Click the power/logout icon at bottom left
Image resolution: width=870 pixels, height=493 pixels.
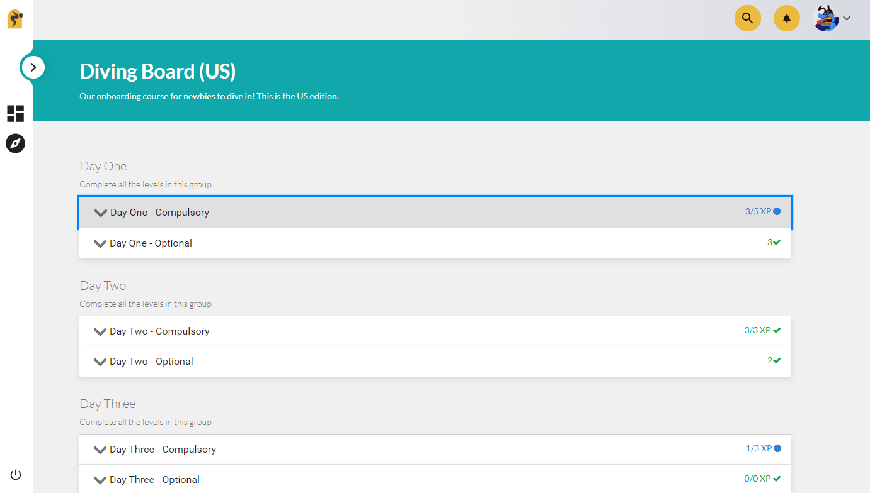pyautogui.click(x=15, y=474)
